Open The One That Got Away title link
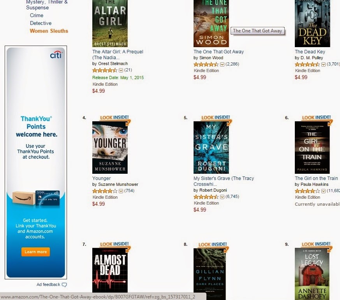 [218, 52]
